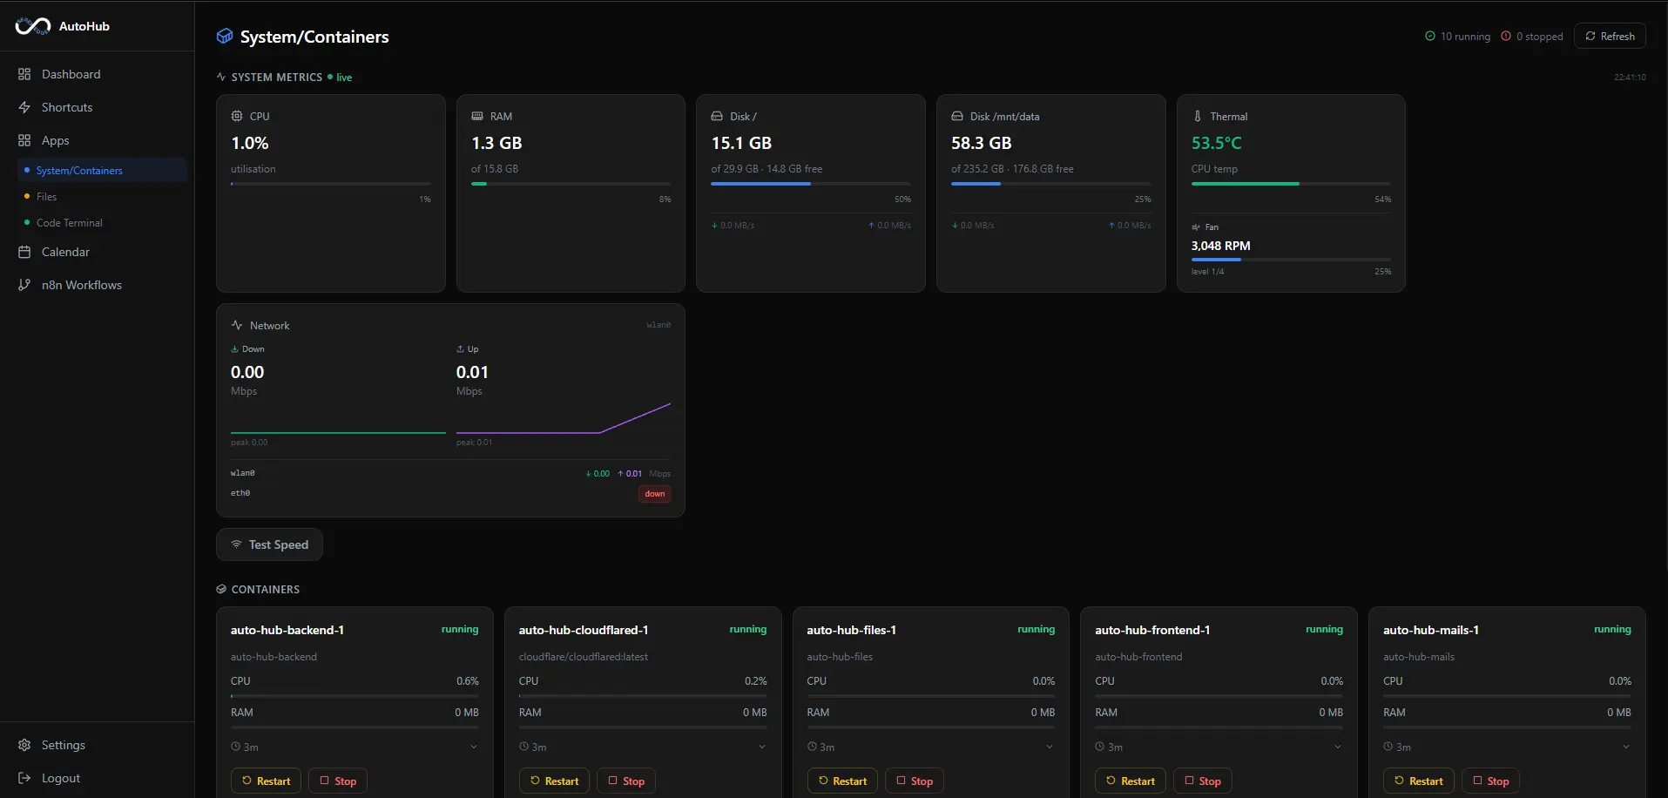Run the Test Speed button

(x=269, y=544)
